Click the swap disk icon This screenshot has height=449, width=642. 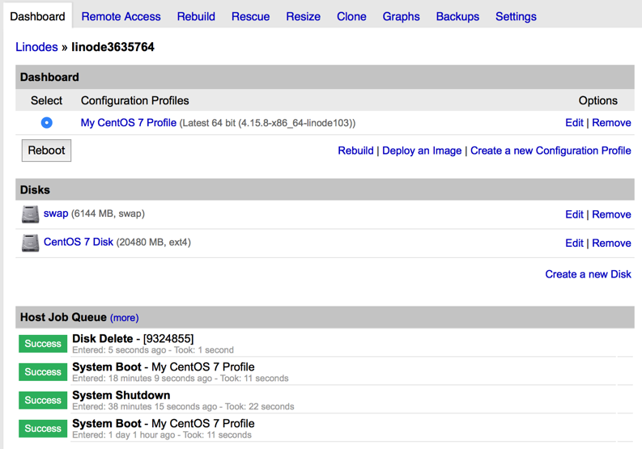(30, 214)
